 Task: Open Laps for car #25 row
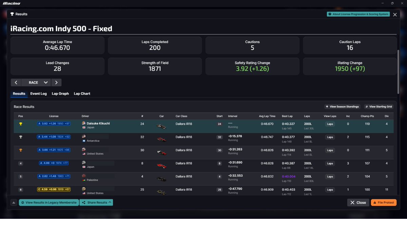330,190
